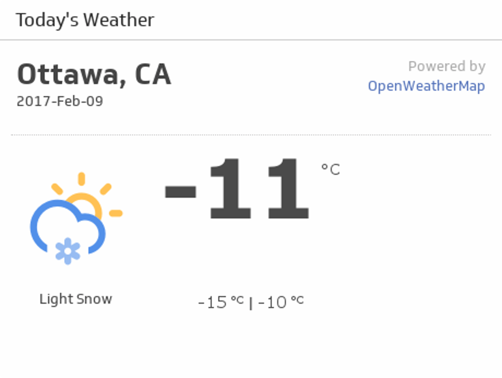The image size is (502, 378).
Task: Click the -10 high temperature value
Action: [x=273, y=302]
